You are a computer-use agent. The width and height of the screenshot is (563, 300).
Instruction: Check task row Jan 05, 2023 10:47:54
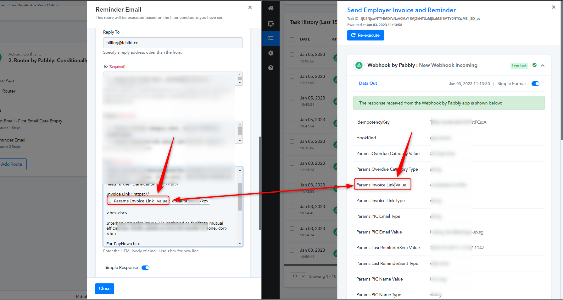click(x=292, y=120)
